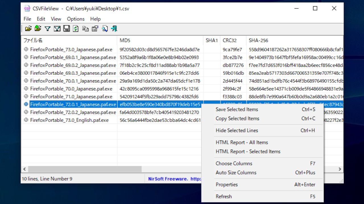The height and width of the screenshot is (204, 364).
Task: Click the green-arrows refresh toolbar icon
Action: point(76,29)
